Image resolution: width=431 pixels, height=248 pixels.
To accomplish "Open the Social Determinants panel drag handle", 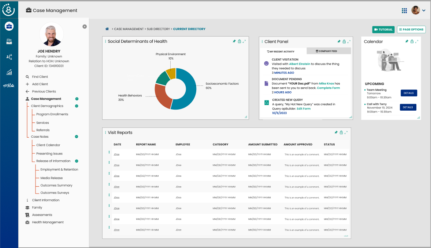I will [105, 41].
